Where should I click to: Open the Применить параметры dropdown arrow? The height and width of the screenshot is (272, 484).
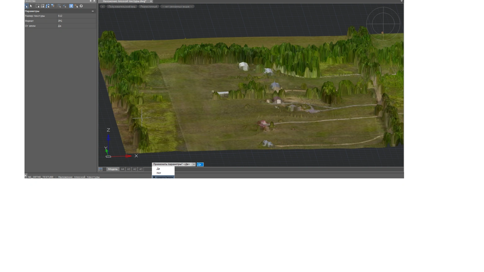(x=194, y=164)
